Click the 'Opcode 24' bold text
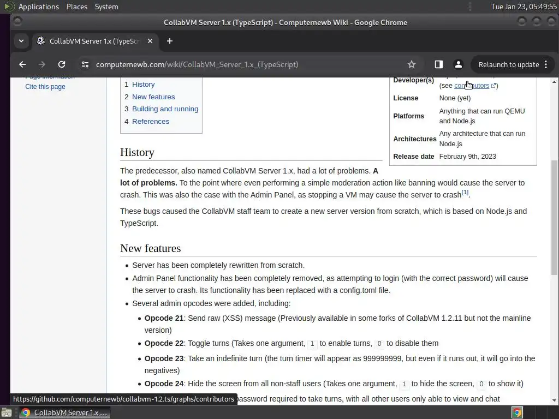Image resolution: width=559 pixels, height=419 pixels. pos(164,384)
